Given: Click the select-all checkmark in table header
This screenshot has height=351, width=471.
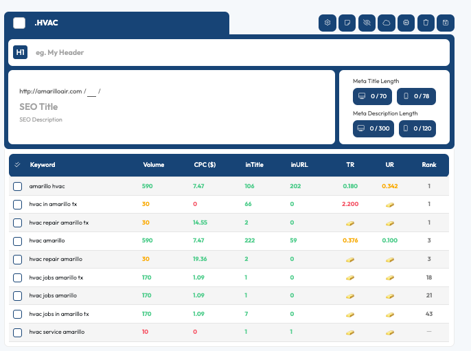Looking at the screenshot, I should [x=17, y=165].
